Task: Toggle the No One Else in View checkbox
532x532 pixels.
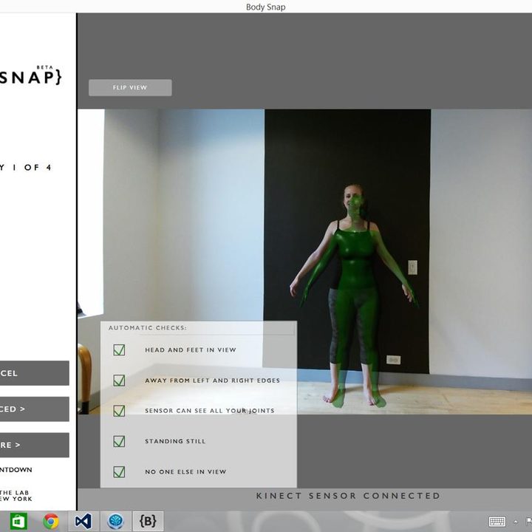Action: [x=119, y=471]
